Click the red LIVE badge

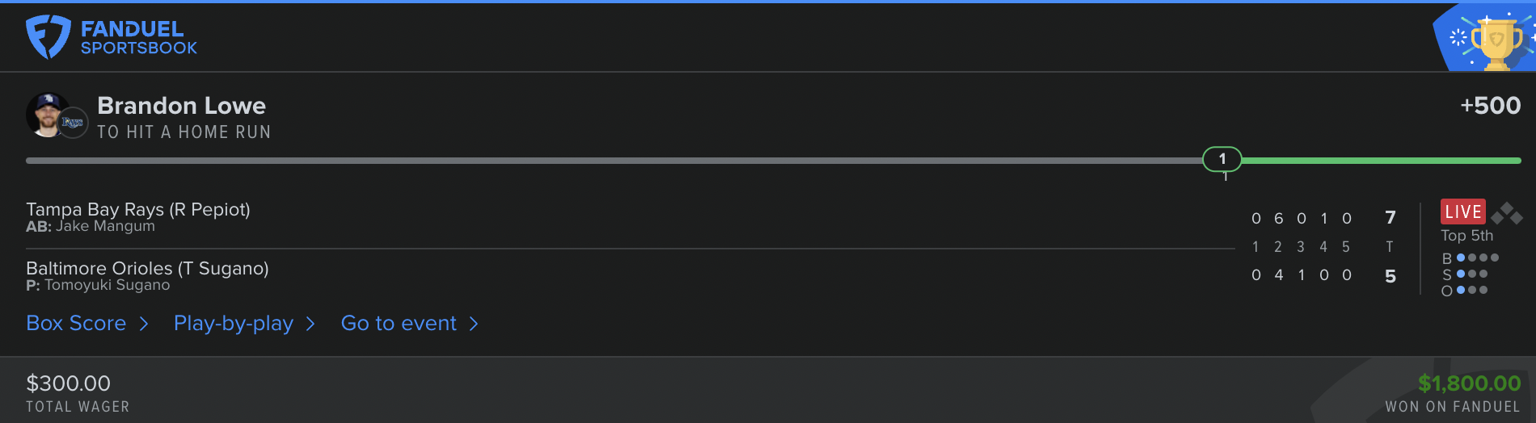[1463, 211]
